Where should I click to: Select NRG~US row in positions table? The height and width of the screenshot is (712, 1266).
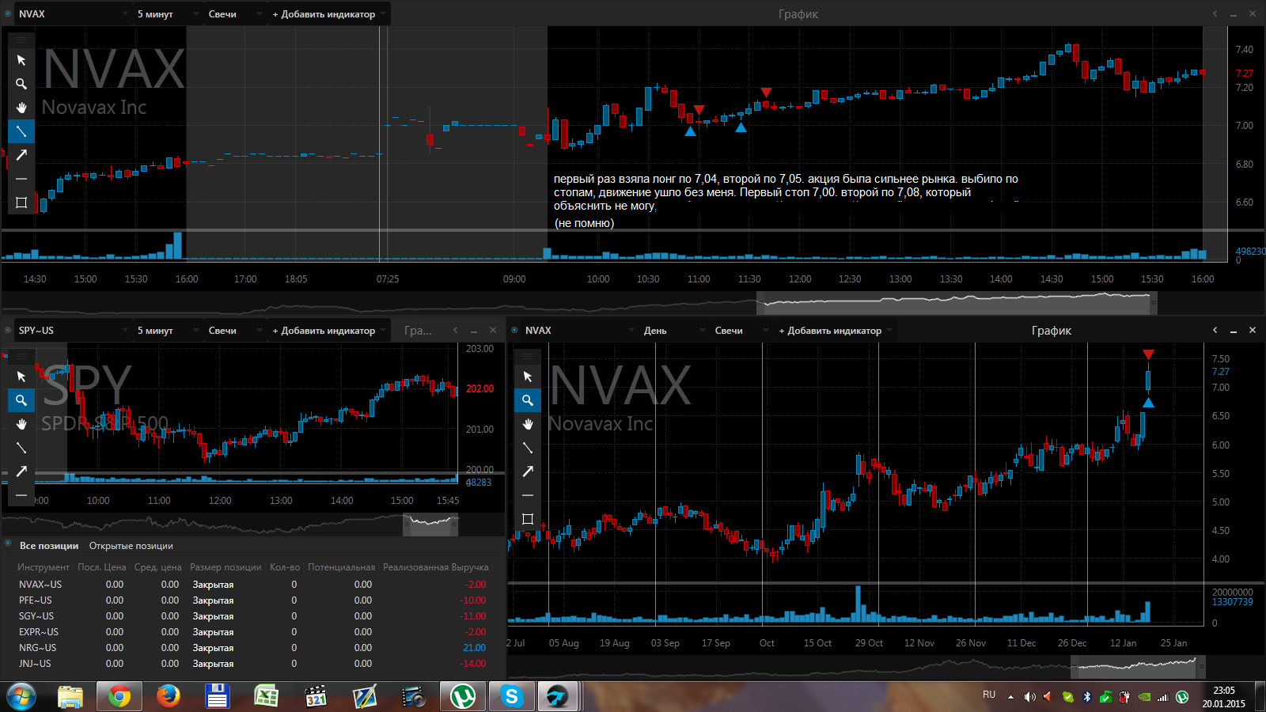pos(253,648)
